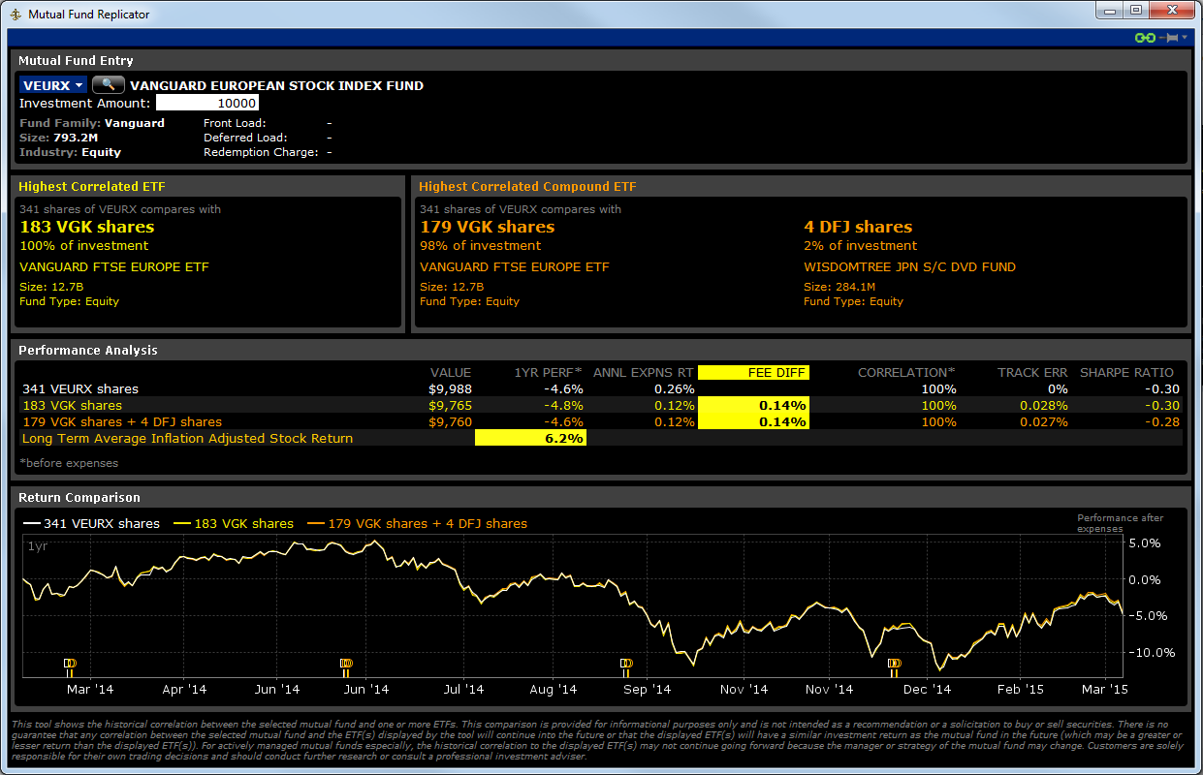Click the 'Front Load:' label
1203x775 pixels.
237,123
